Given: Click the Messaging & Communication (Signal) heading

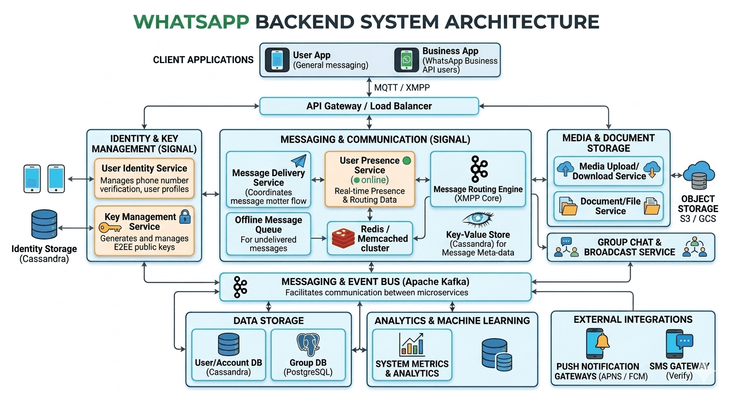Looking at the screenshot, I should tap(375, 140).
